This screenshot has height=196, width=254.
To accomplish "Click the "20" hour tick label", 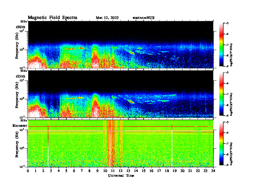I will coord(182,171).
